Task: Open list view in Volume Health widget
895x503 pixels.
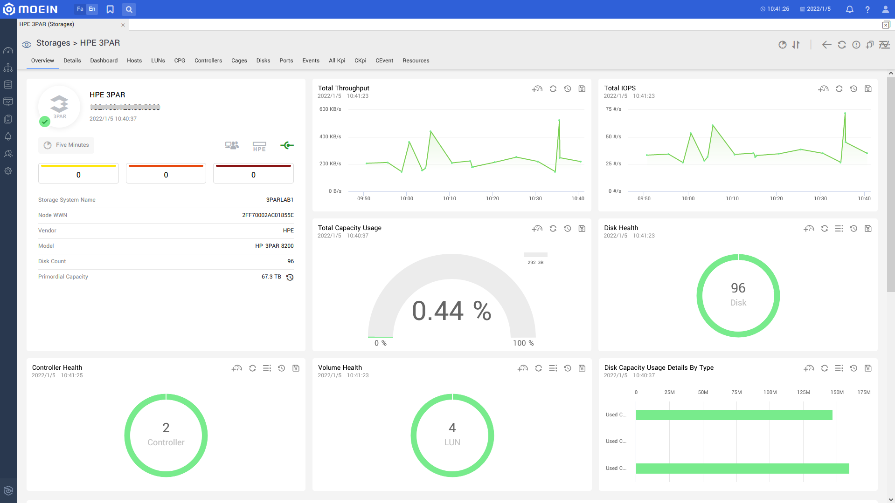Action: click(x=553, y=368)
